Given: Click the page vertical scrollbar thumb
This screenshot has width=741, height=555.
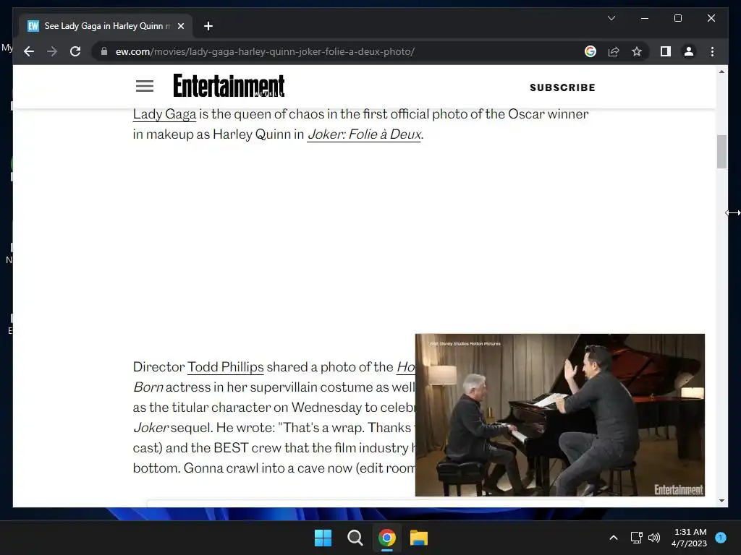Looking at the screenshot, I should (721, 152).
